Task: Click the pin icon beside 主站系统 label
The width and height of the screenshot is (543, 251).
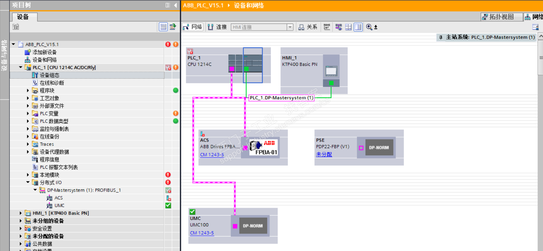Action: click(x=441, y=37)
